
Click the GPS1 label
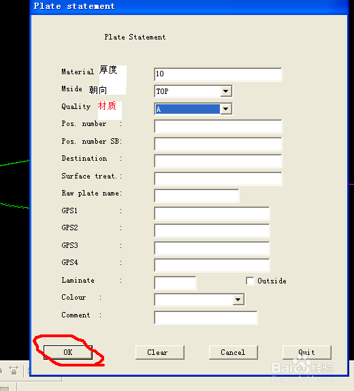(69, 210)
